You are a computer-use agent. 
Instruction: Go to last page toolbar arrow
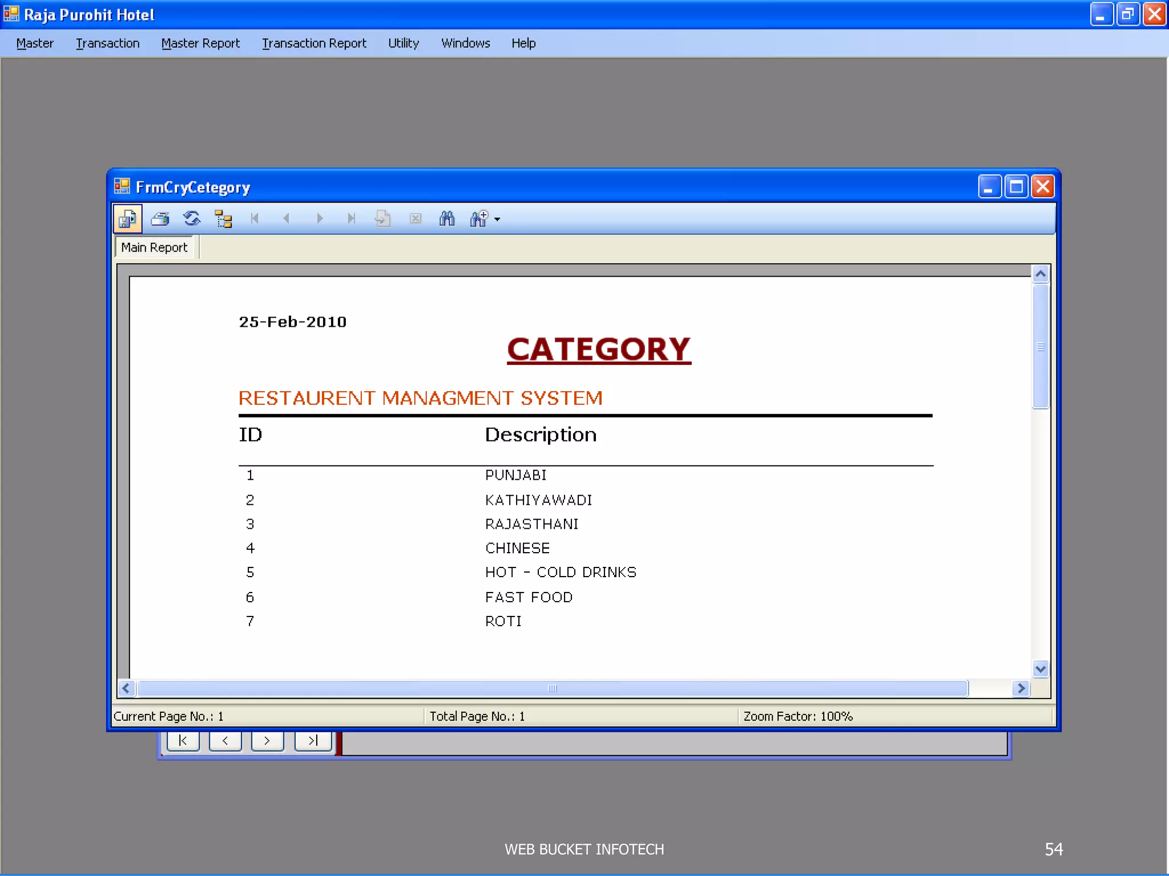click(x=351, y=218)
